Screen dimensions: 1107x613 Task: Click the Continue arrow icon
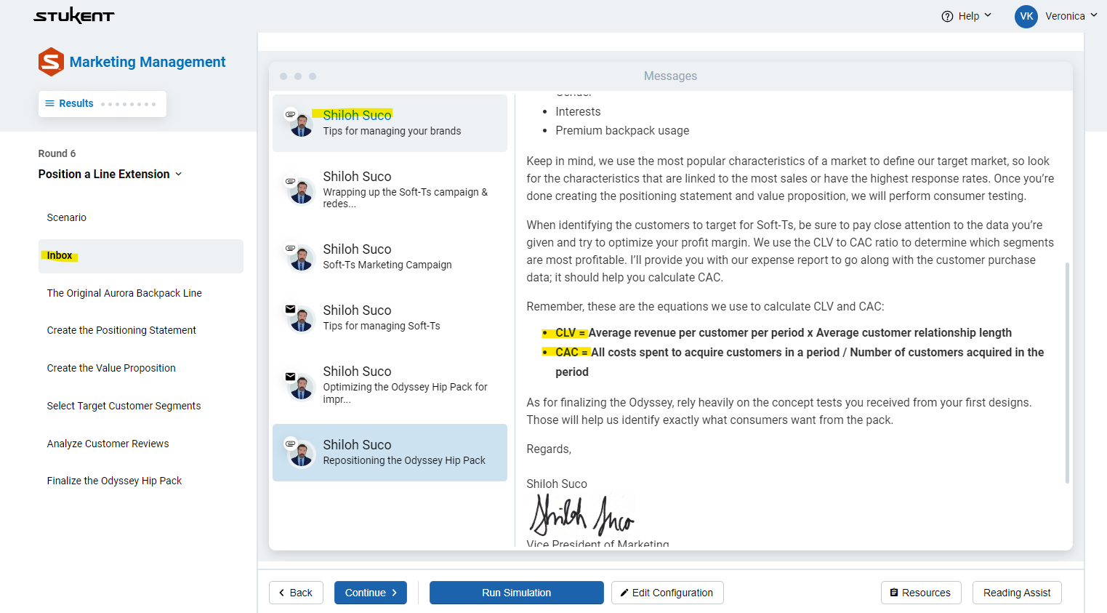pos(395,593)
